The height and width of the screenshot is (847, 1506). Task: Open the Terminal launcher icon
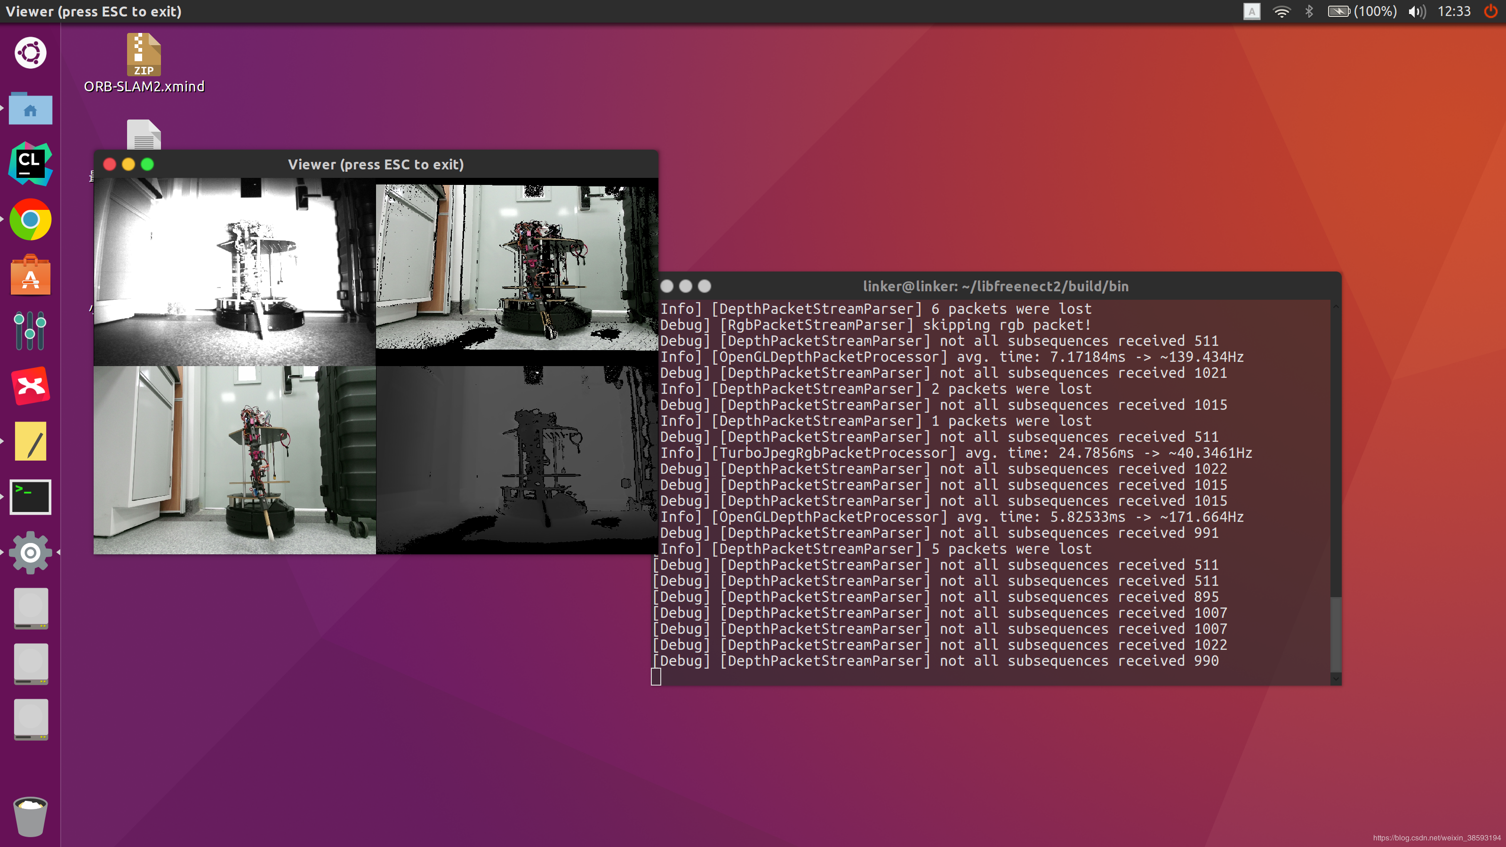click(31, 497)
